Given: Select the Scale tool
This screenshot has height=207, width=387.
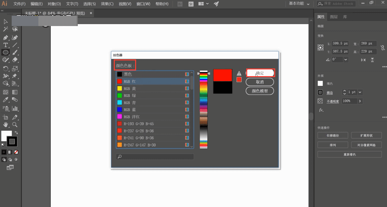Looking at the screenshot, I should pos(15,68).
